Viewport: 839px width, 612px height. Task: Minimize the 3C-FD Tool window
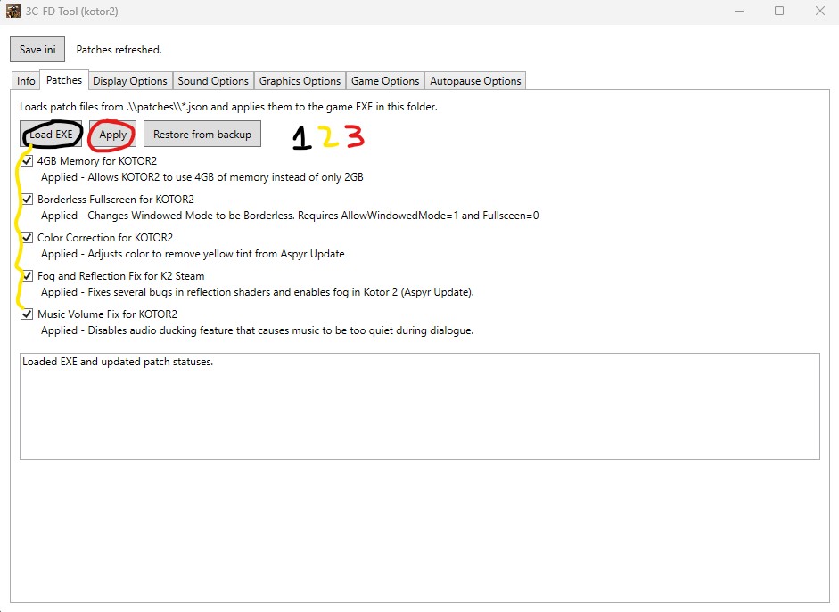(739, 11)
